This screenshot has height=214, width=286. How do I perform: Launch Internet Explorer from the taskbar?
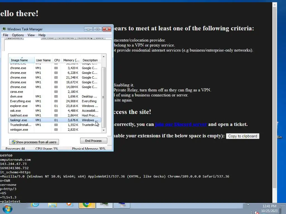(x=35, y=205)
